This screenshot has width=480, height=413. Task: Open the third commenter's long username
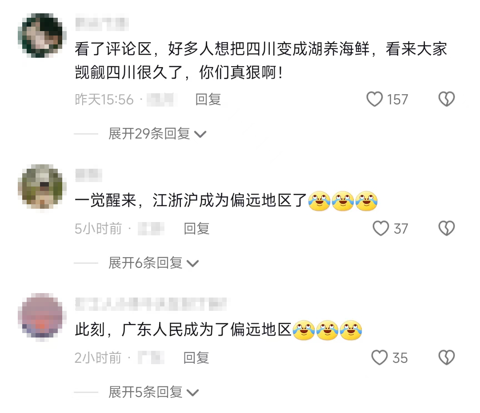point(151,304)
